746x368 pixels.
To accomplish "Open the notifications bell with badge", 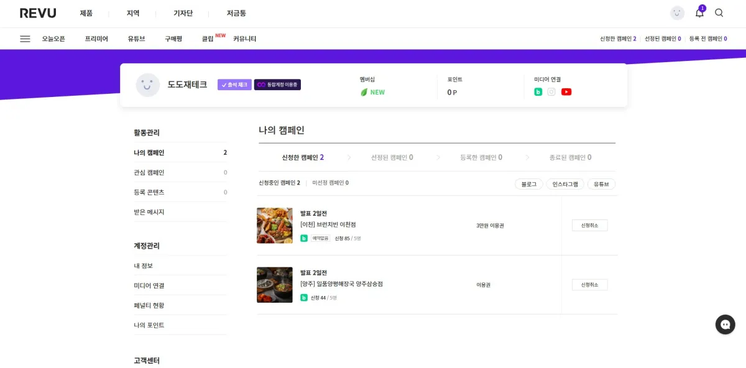I will point(699,12).
